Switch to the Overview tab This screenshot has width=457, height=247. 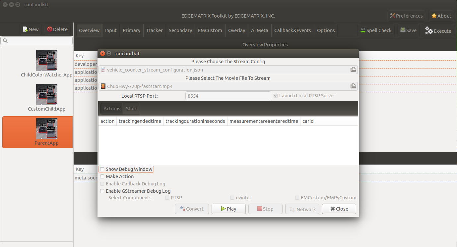coord(89,30)
